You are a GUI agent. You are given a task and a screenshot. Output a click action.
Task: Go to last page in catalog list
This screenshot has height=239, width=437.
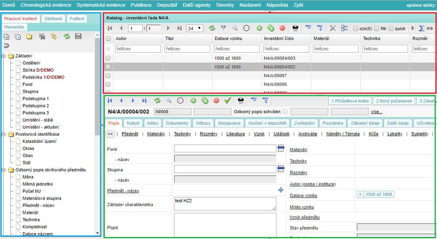pos(180,28)
